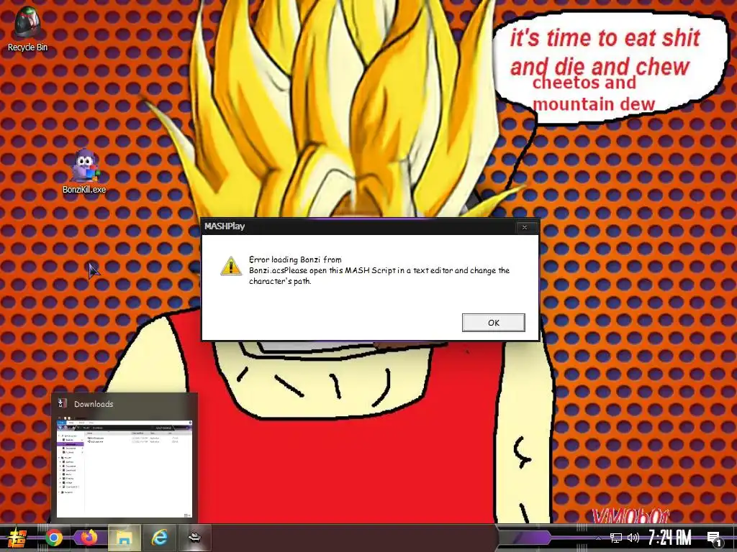Switch to the MASHPlay taskbar app icon

194,538
